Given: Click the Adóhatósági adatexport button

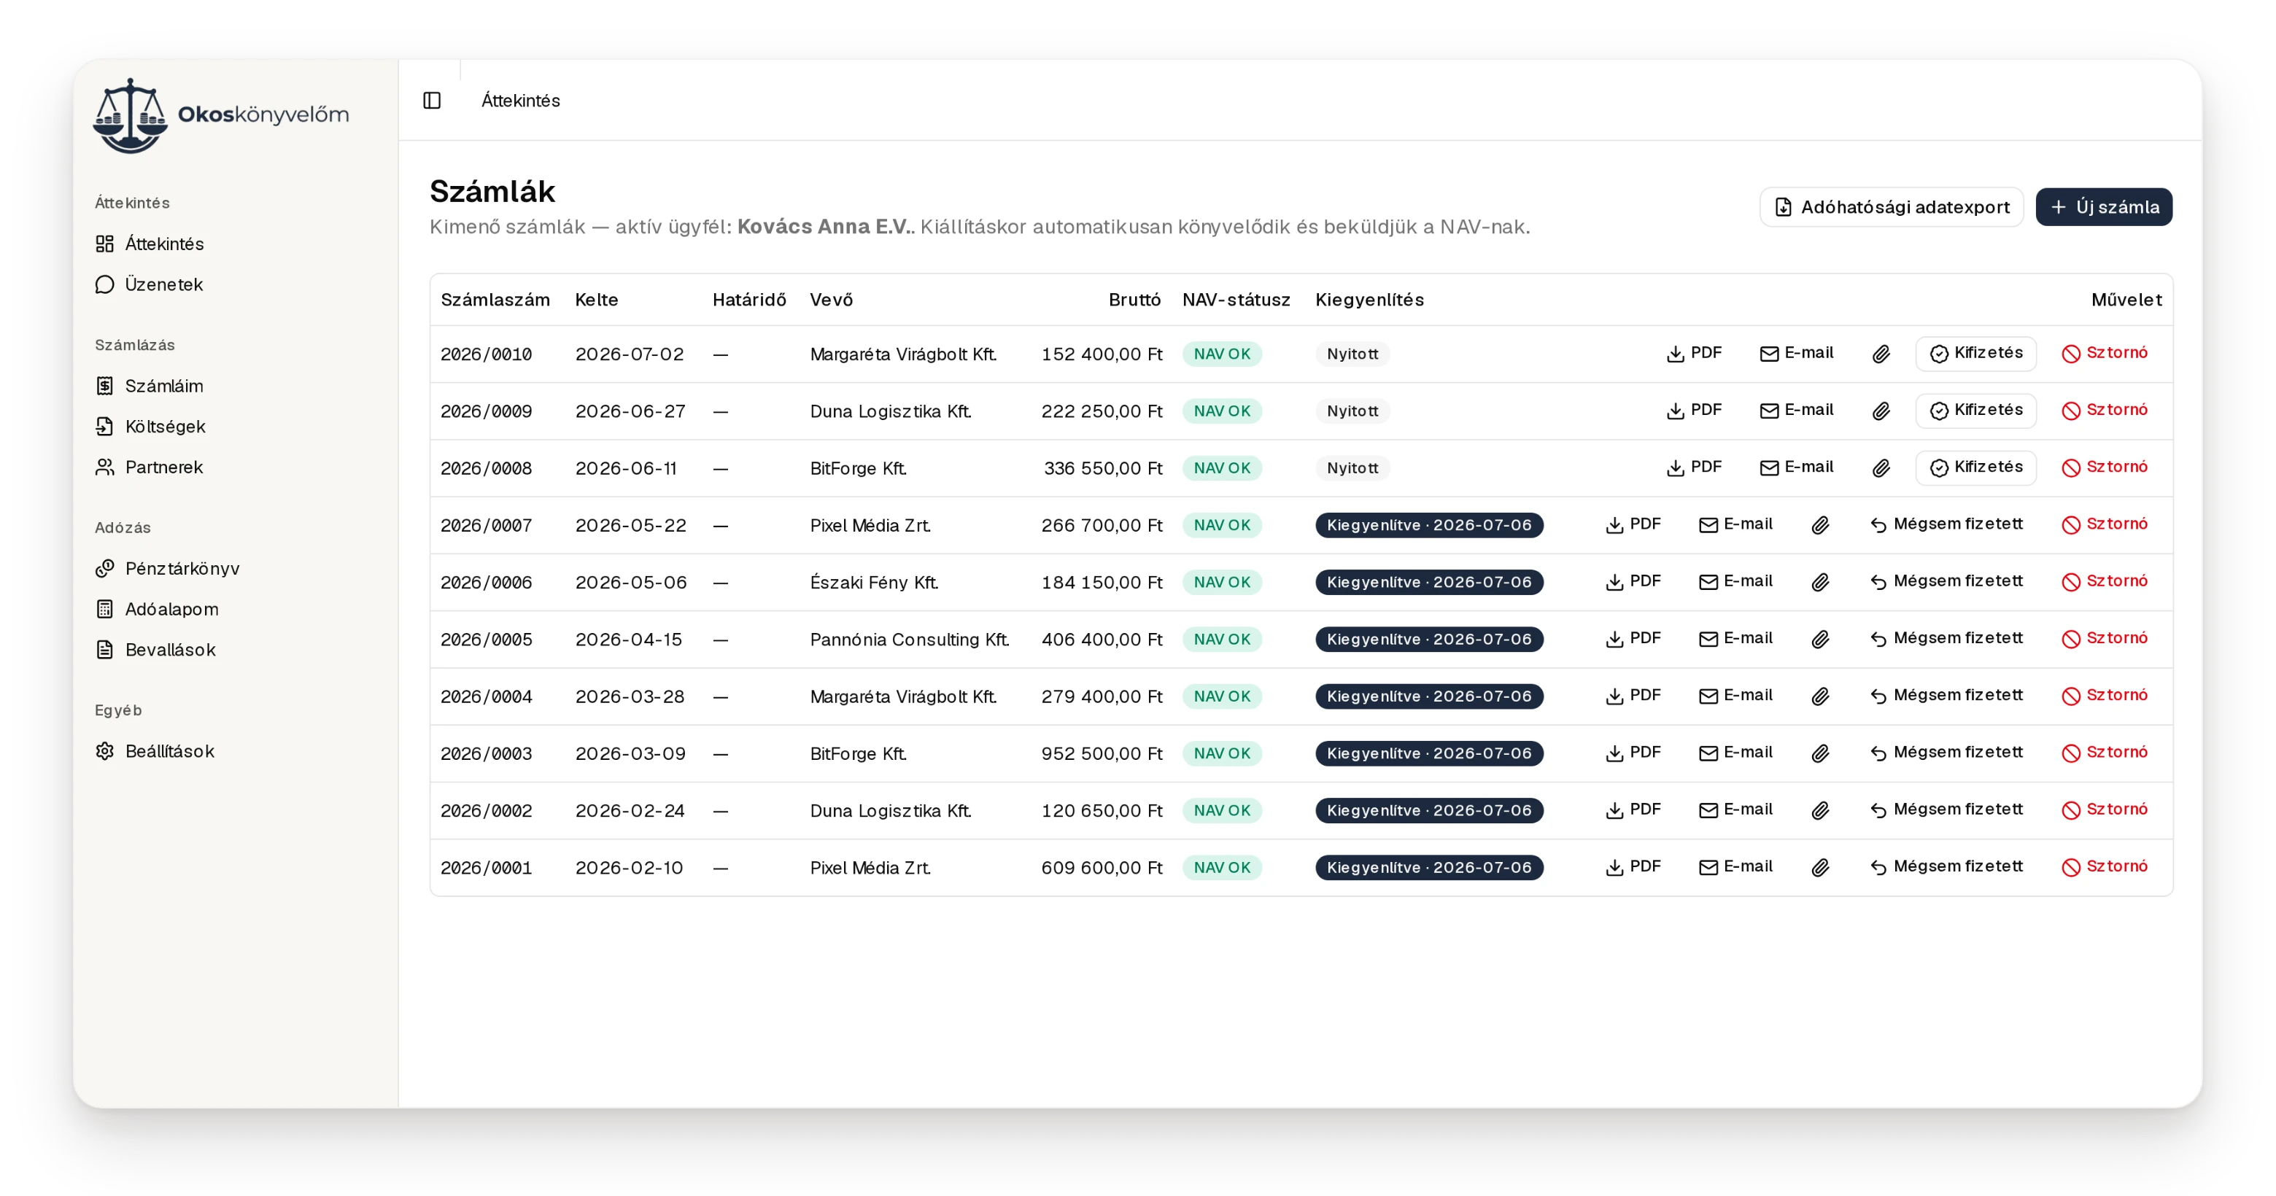Looking at the screenshot, I should 1891,206.
